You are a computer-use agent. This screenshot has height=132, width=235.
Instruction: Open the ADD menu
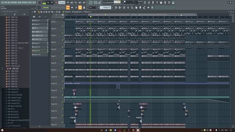[9, 3]
